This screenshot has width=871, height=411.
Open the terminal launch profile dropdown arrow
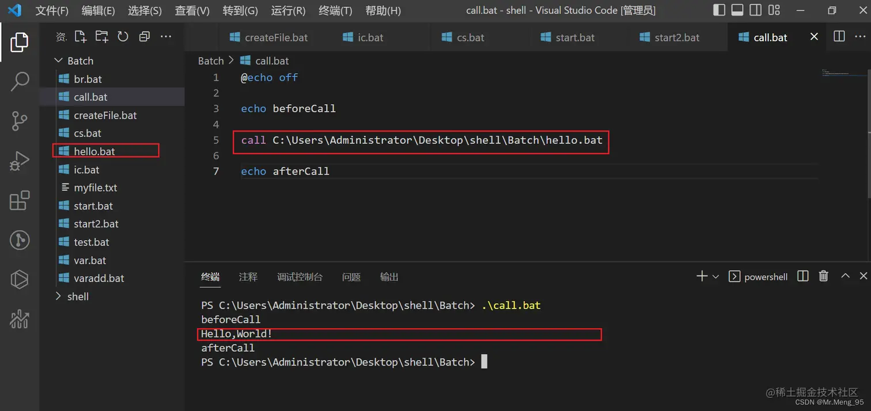pos(715,277)
